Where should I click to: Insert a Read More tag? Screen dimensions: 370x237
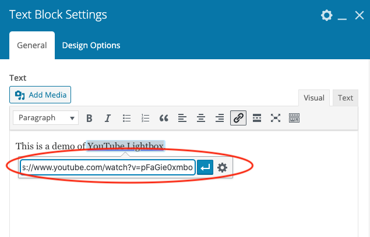tap(257, 118)
